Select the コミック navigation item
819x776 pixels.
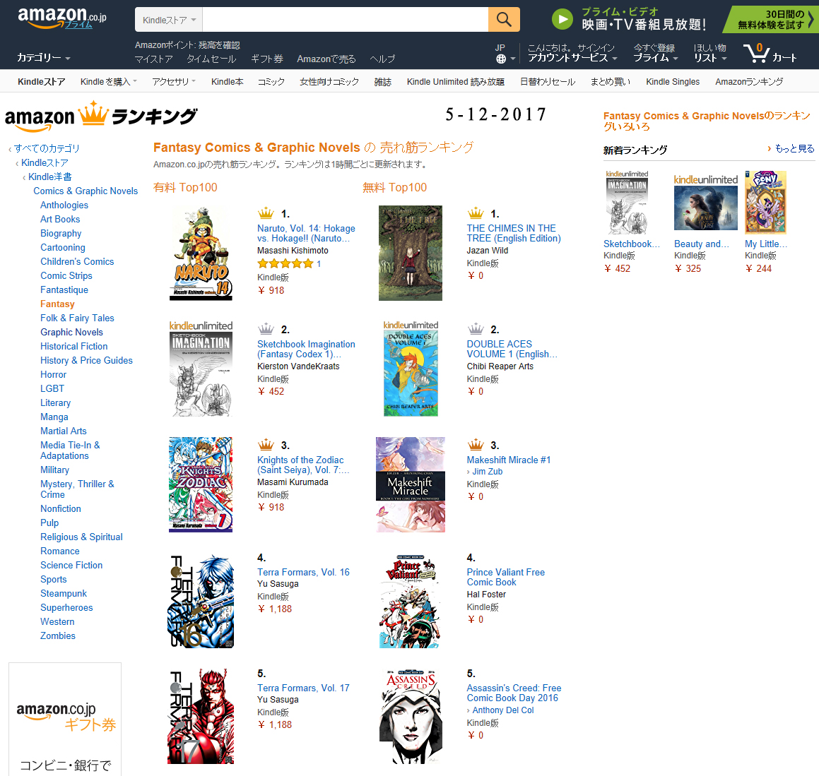coord(271,81)
